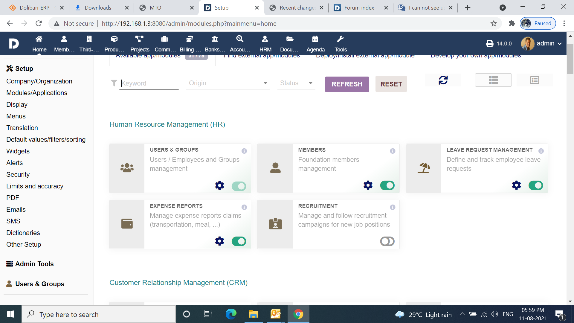574x323 pixels.
Task: Click the purple REFRESH button
Action: pos(347,84)
